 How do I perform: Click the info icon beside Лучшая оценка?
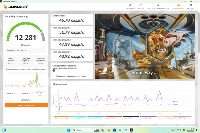coord(44,61)
